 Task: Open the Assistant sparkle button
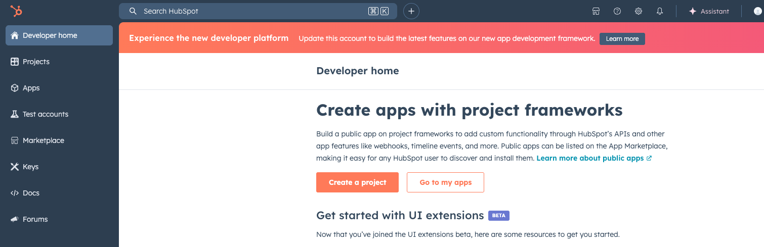coord(708,11)
